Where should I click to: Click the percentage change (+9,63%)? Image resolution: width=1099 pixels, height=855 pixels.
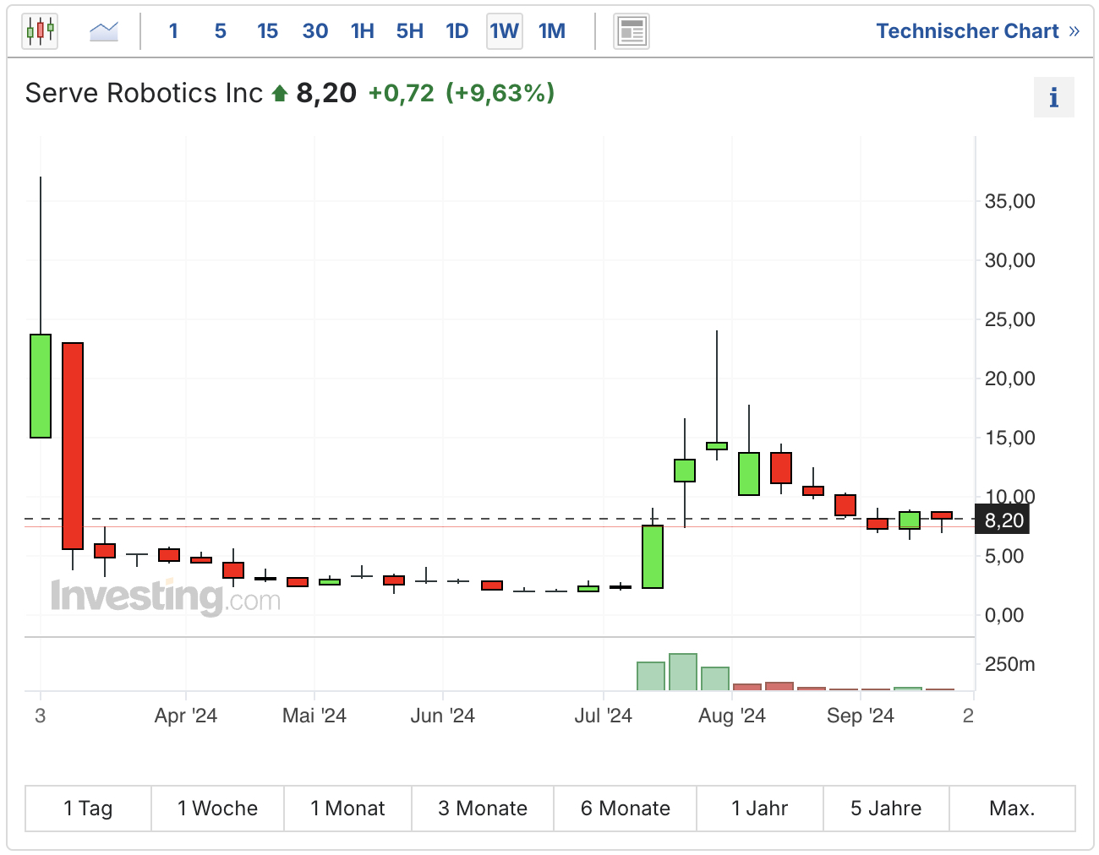pos(500,93)
